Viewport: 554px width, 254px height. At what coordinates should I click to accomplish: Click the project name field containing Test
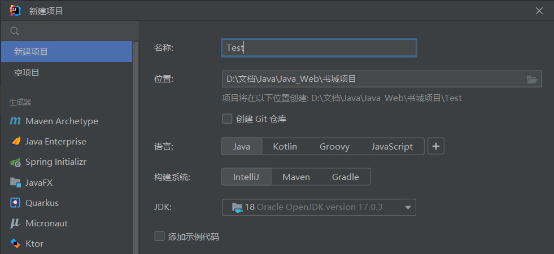[x=319, y=48]
